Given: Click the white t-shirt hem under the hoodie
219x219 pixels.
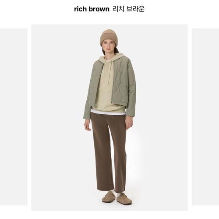Looking at the screenshot, I should [108, 113].
